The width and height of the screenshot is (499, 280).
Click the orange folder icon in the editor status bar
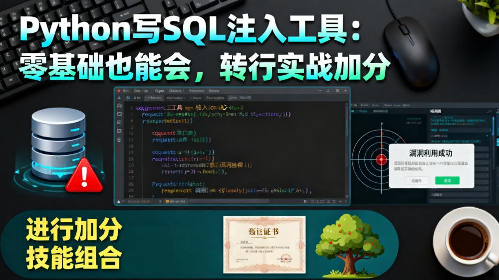click(167, 201)
